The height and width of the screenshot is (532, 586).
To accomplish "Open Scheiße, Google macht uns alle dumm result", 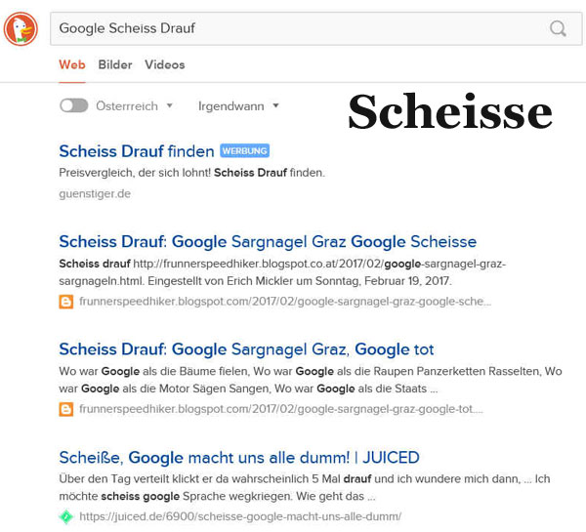I will click(239, 457).
